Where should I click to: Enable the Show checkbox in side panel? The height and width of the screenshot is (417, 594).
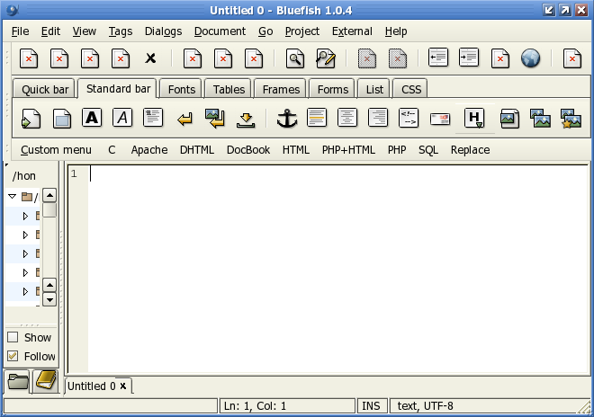tap(13, 338)
